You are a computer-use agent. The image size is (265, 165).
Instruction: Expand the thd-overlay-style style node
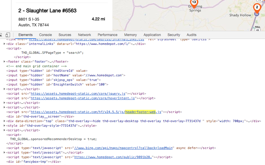click(4, 126)
